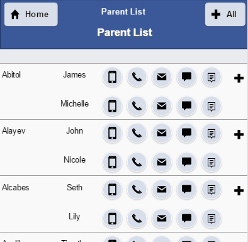Expand the Abitol family row plus

click(239, 78)
